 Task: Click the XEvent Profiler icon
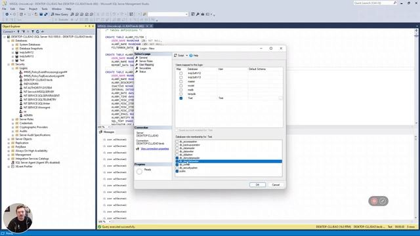coord(12,167)
